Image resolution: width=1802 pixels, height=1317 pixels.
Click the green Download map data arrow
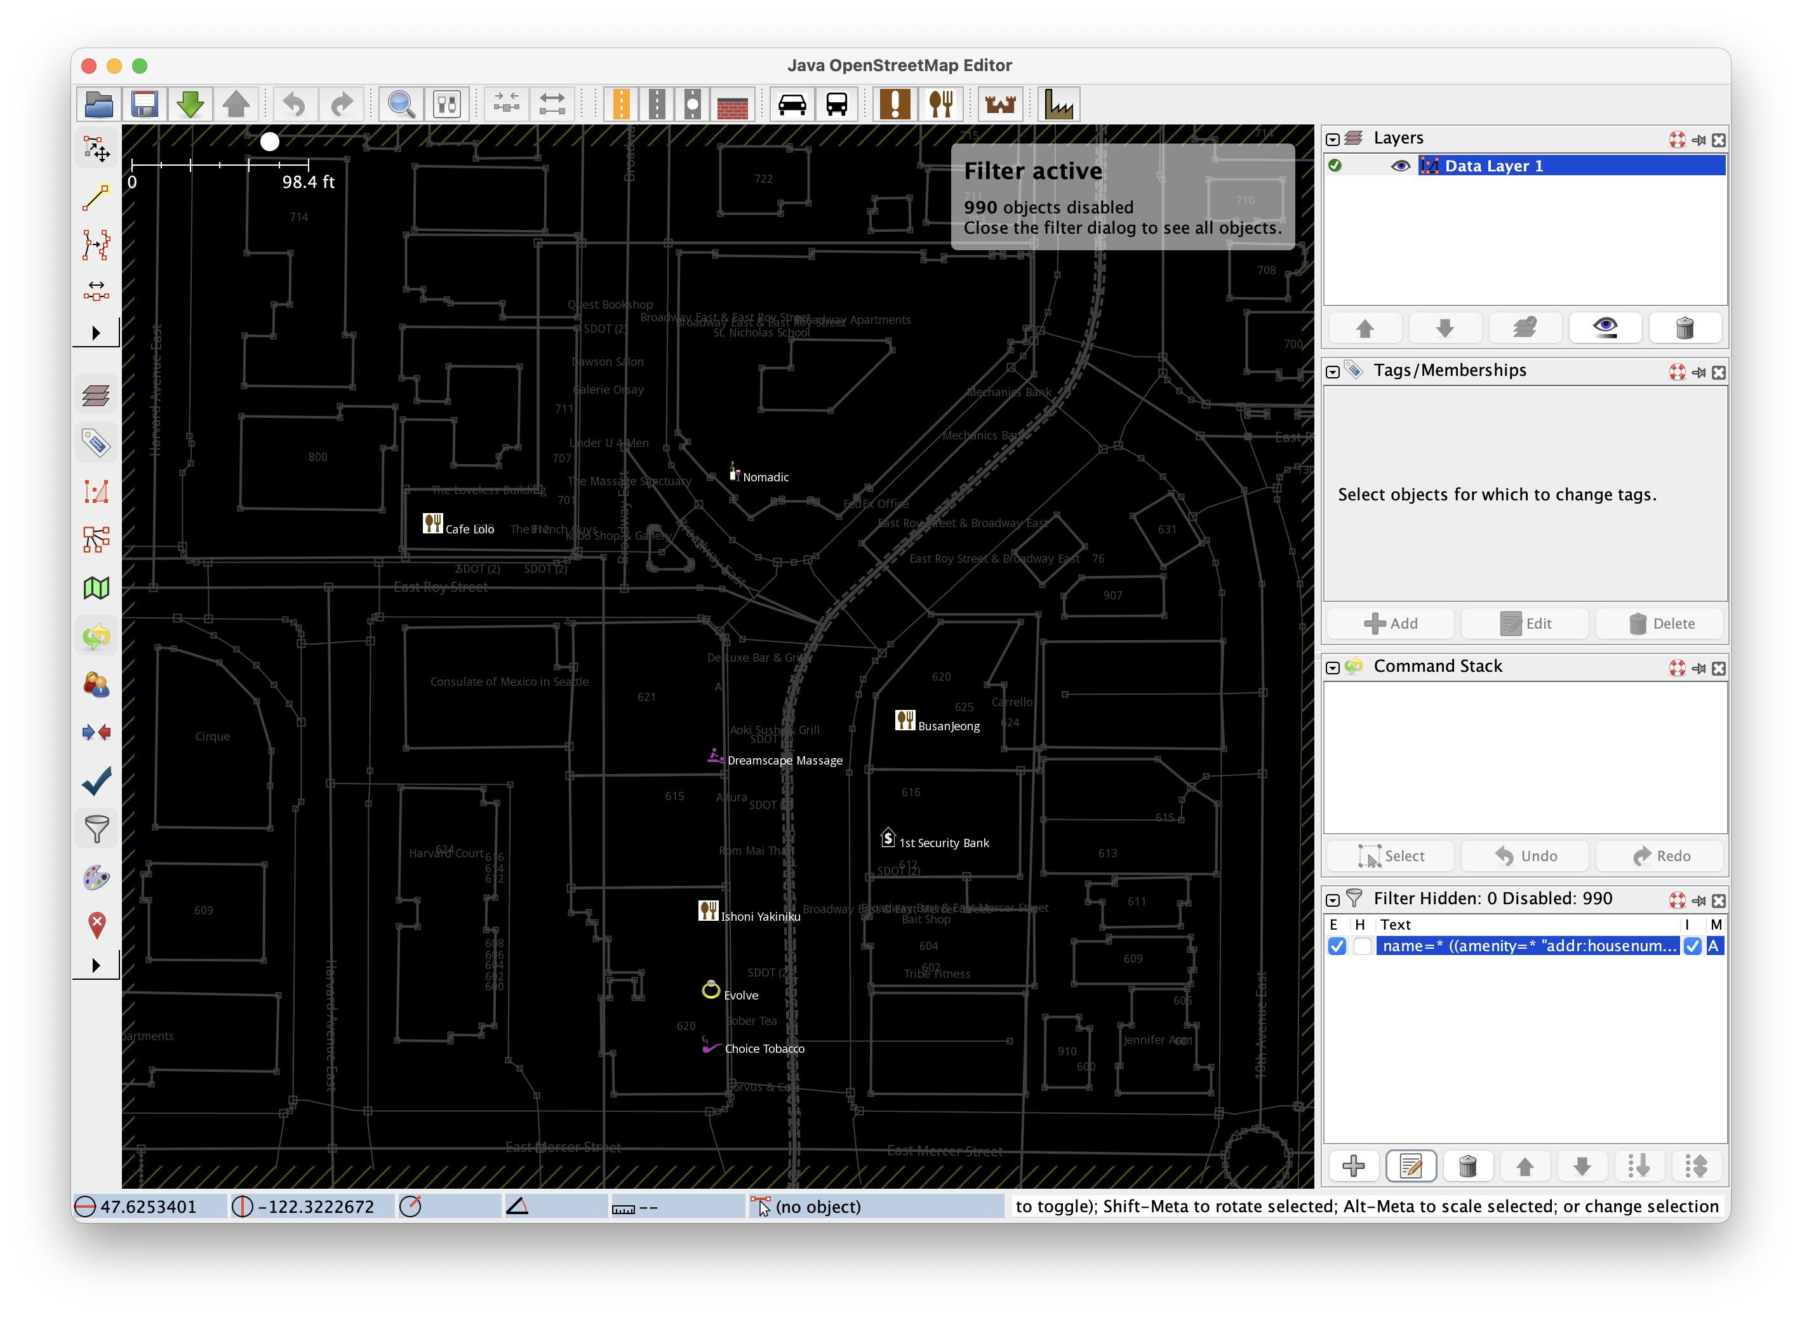coord(190,104)
